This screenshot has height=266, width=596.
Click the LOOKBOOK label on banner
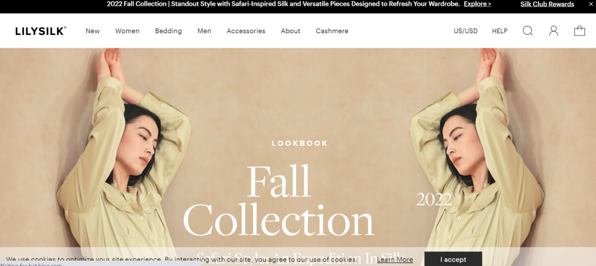coord(300,143)
